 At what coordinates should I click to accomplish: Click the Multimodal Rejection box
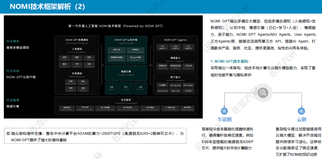pos(135,51)
